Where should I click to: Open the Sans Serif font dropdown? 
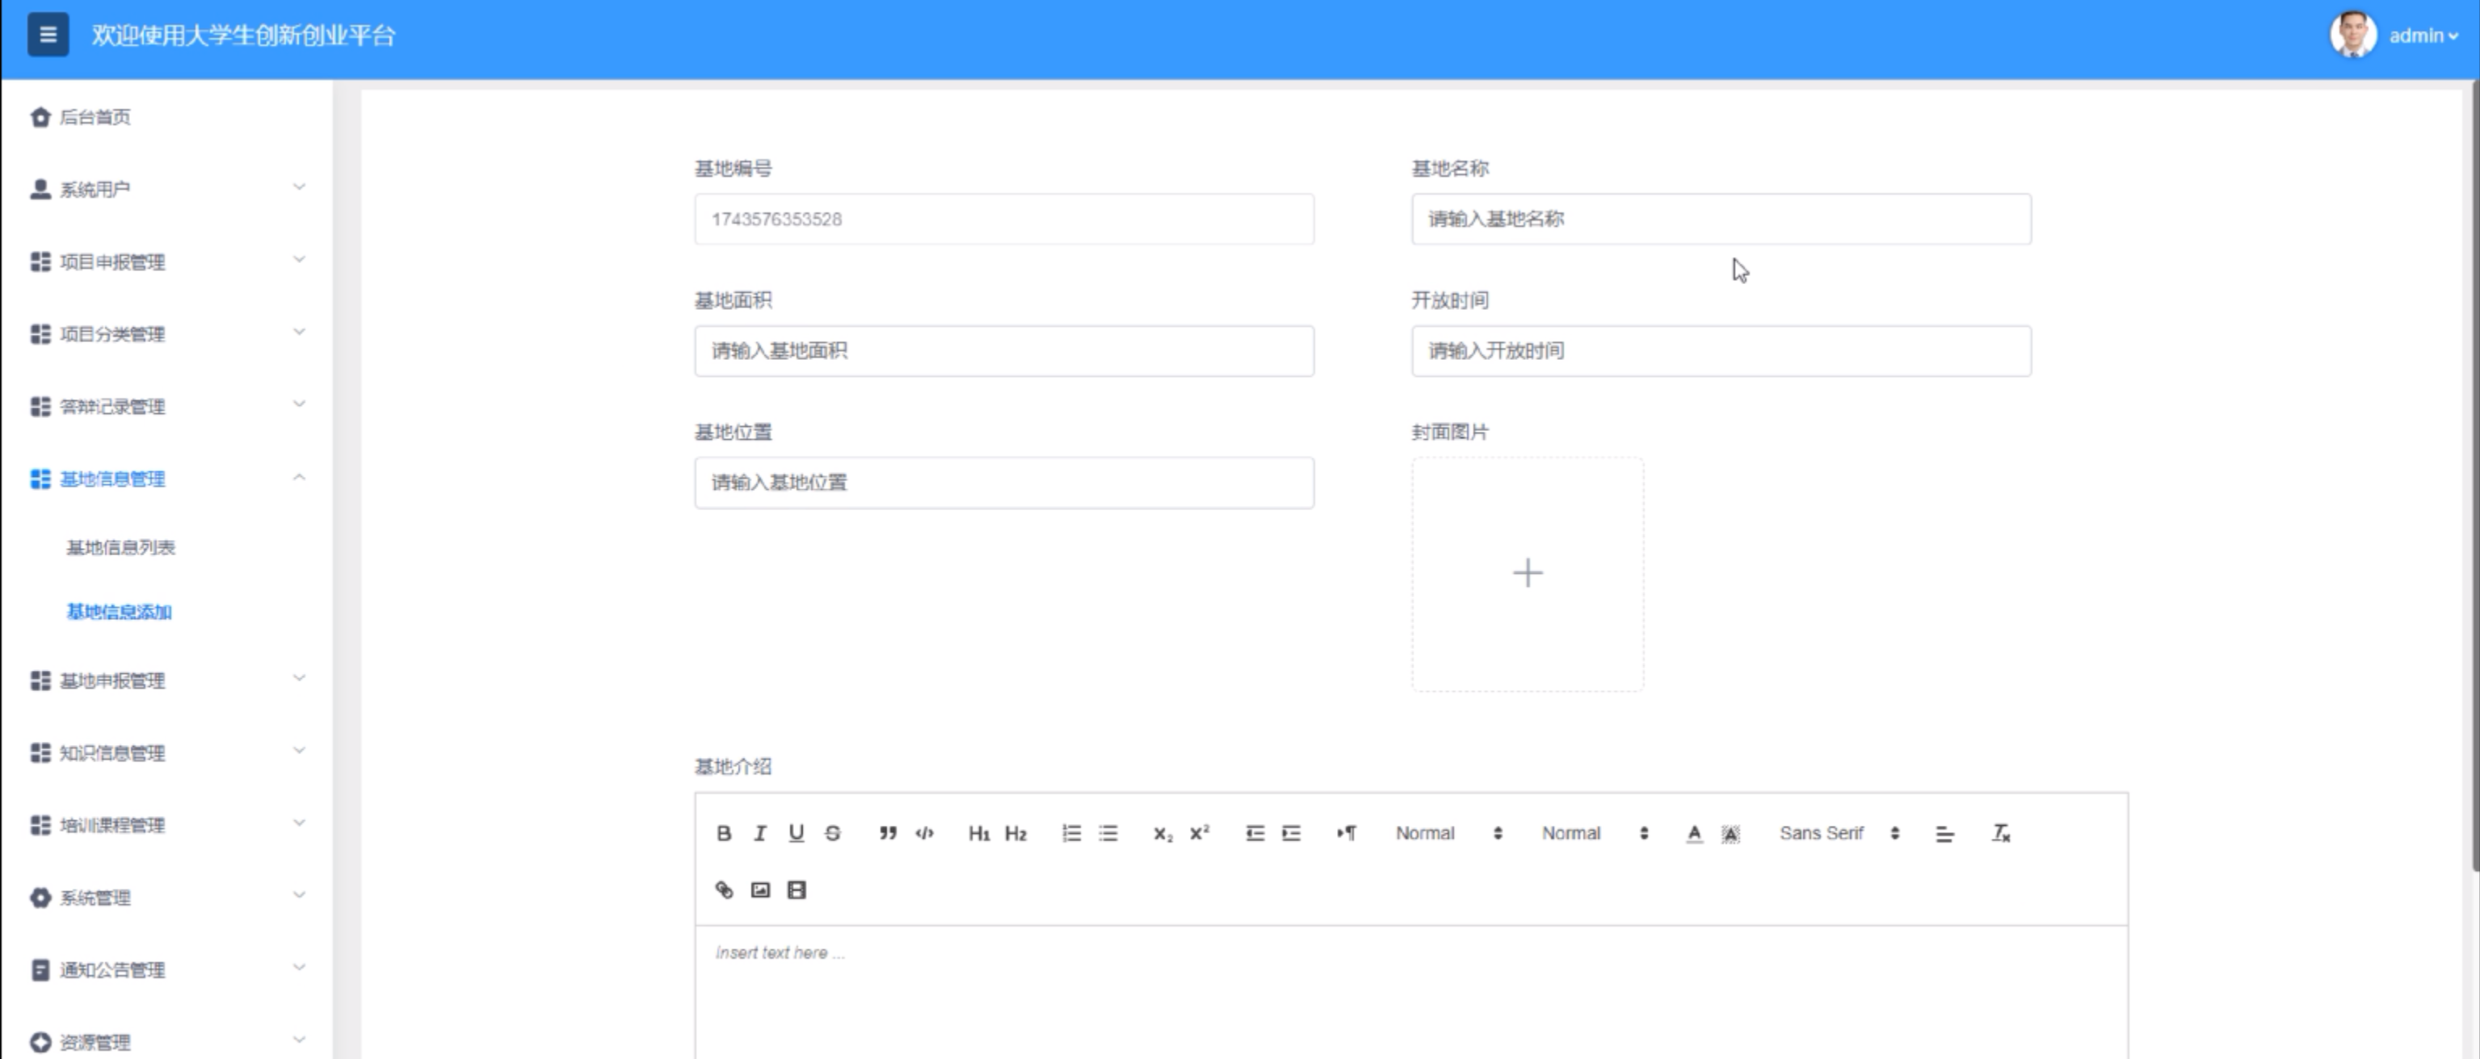(x=1838, y=833)
